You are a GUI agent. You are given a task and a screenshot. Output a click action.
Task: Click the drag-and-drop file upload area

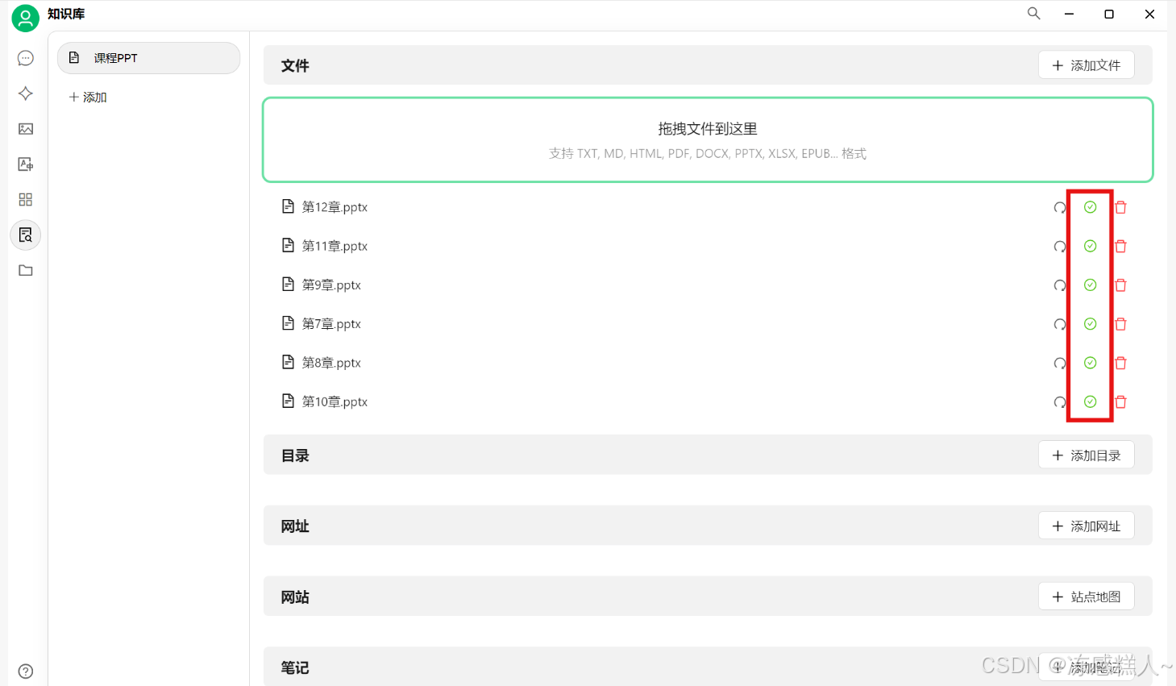707,139
